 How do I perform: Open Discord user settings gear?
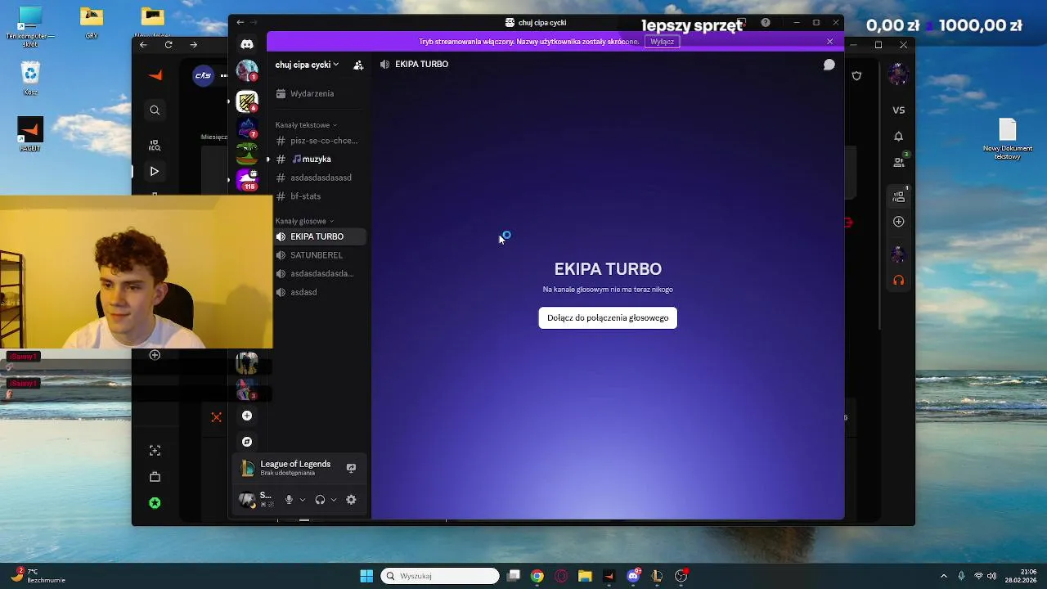351,500
